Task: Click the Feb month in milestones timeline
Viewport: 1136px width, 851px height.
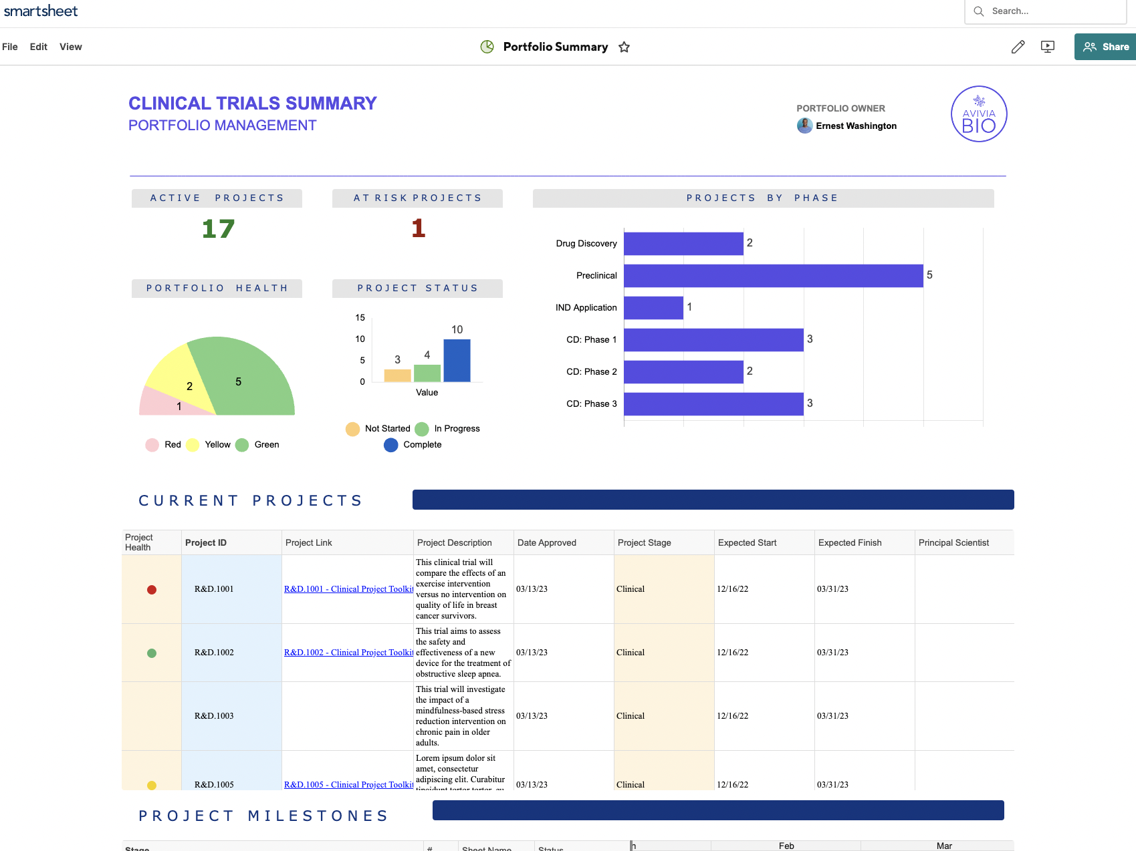Action: click(786, 846)
